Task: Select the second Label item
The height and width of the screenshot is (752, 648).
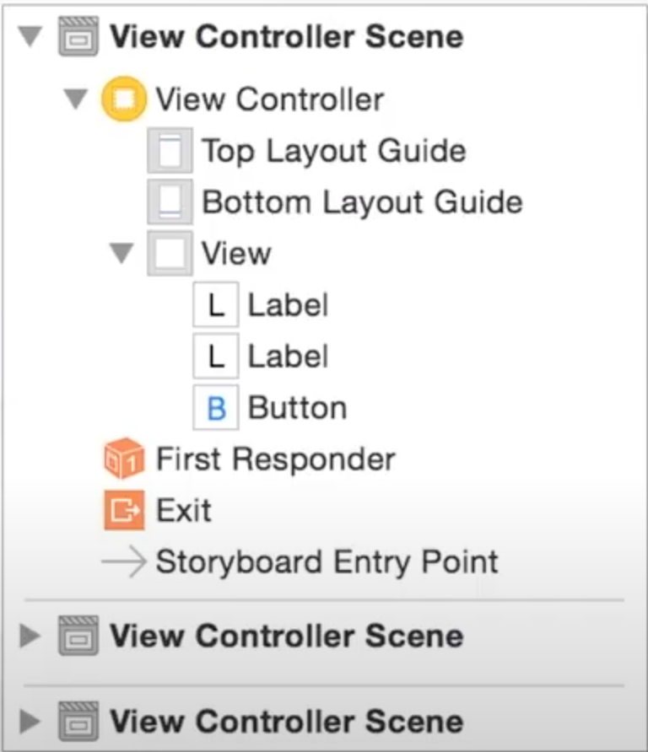Action: (287, 357)
